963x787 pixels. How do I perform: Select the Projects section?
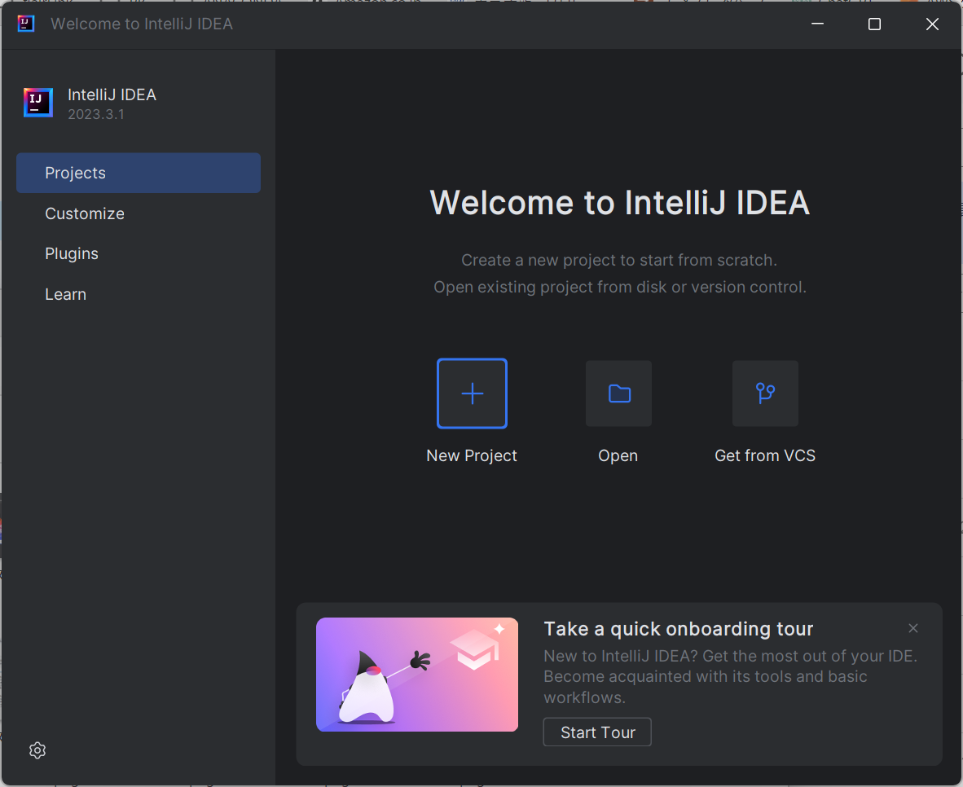coord(75,173)
